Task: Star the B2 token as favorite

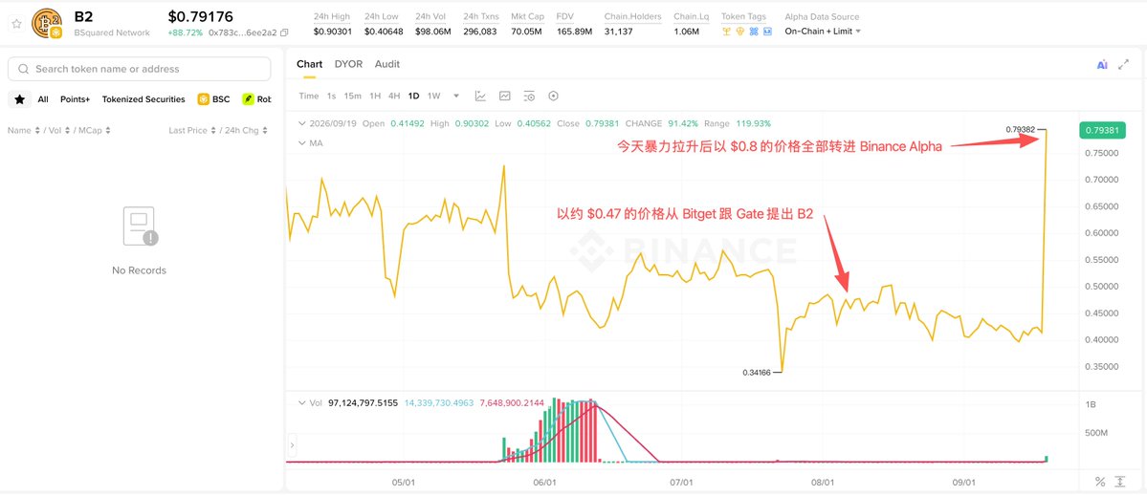Action: [16, 23]
